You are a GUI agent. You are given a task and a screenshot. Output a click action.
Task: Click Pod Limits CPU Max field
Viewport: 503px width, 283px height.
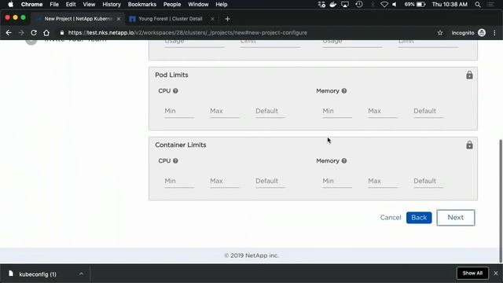(x=225, y=111)
